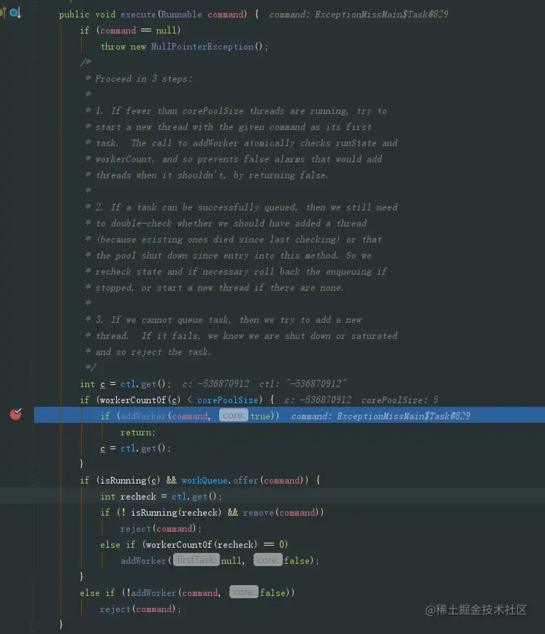Image resolution: width=545 pixels, height=634 pixels.
Task: Click the blue overridden-method gutter icon
Action: (15, 13)
